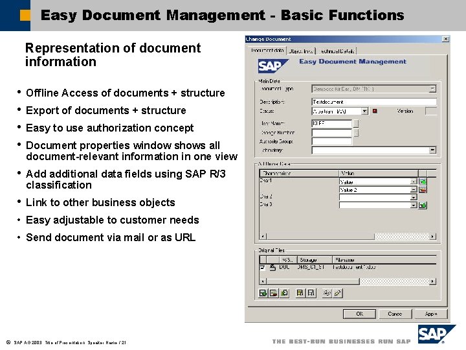Click the Version field
Screen dimensions: 466x350
(x=431, y=111)
